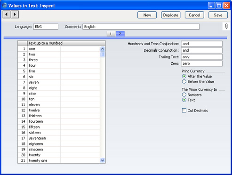232x175 pixels.
Task: Select the 'twenty' cell in row 20
Action: [44, 155]
